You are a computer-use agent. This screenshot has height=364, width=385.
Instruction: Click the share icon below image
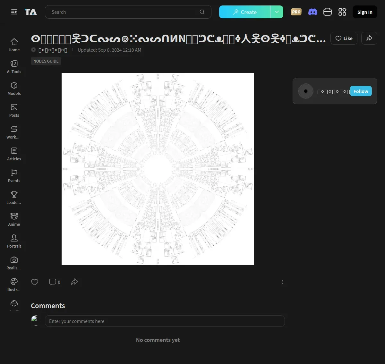tap(74, 282)
